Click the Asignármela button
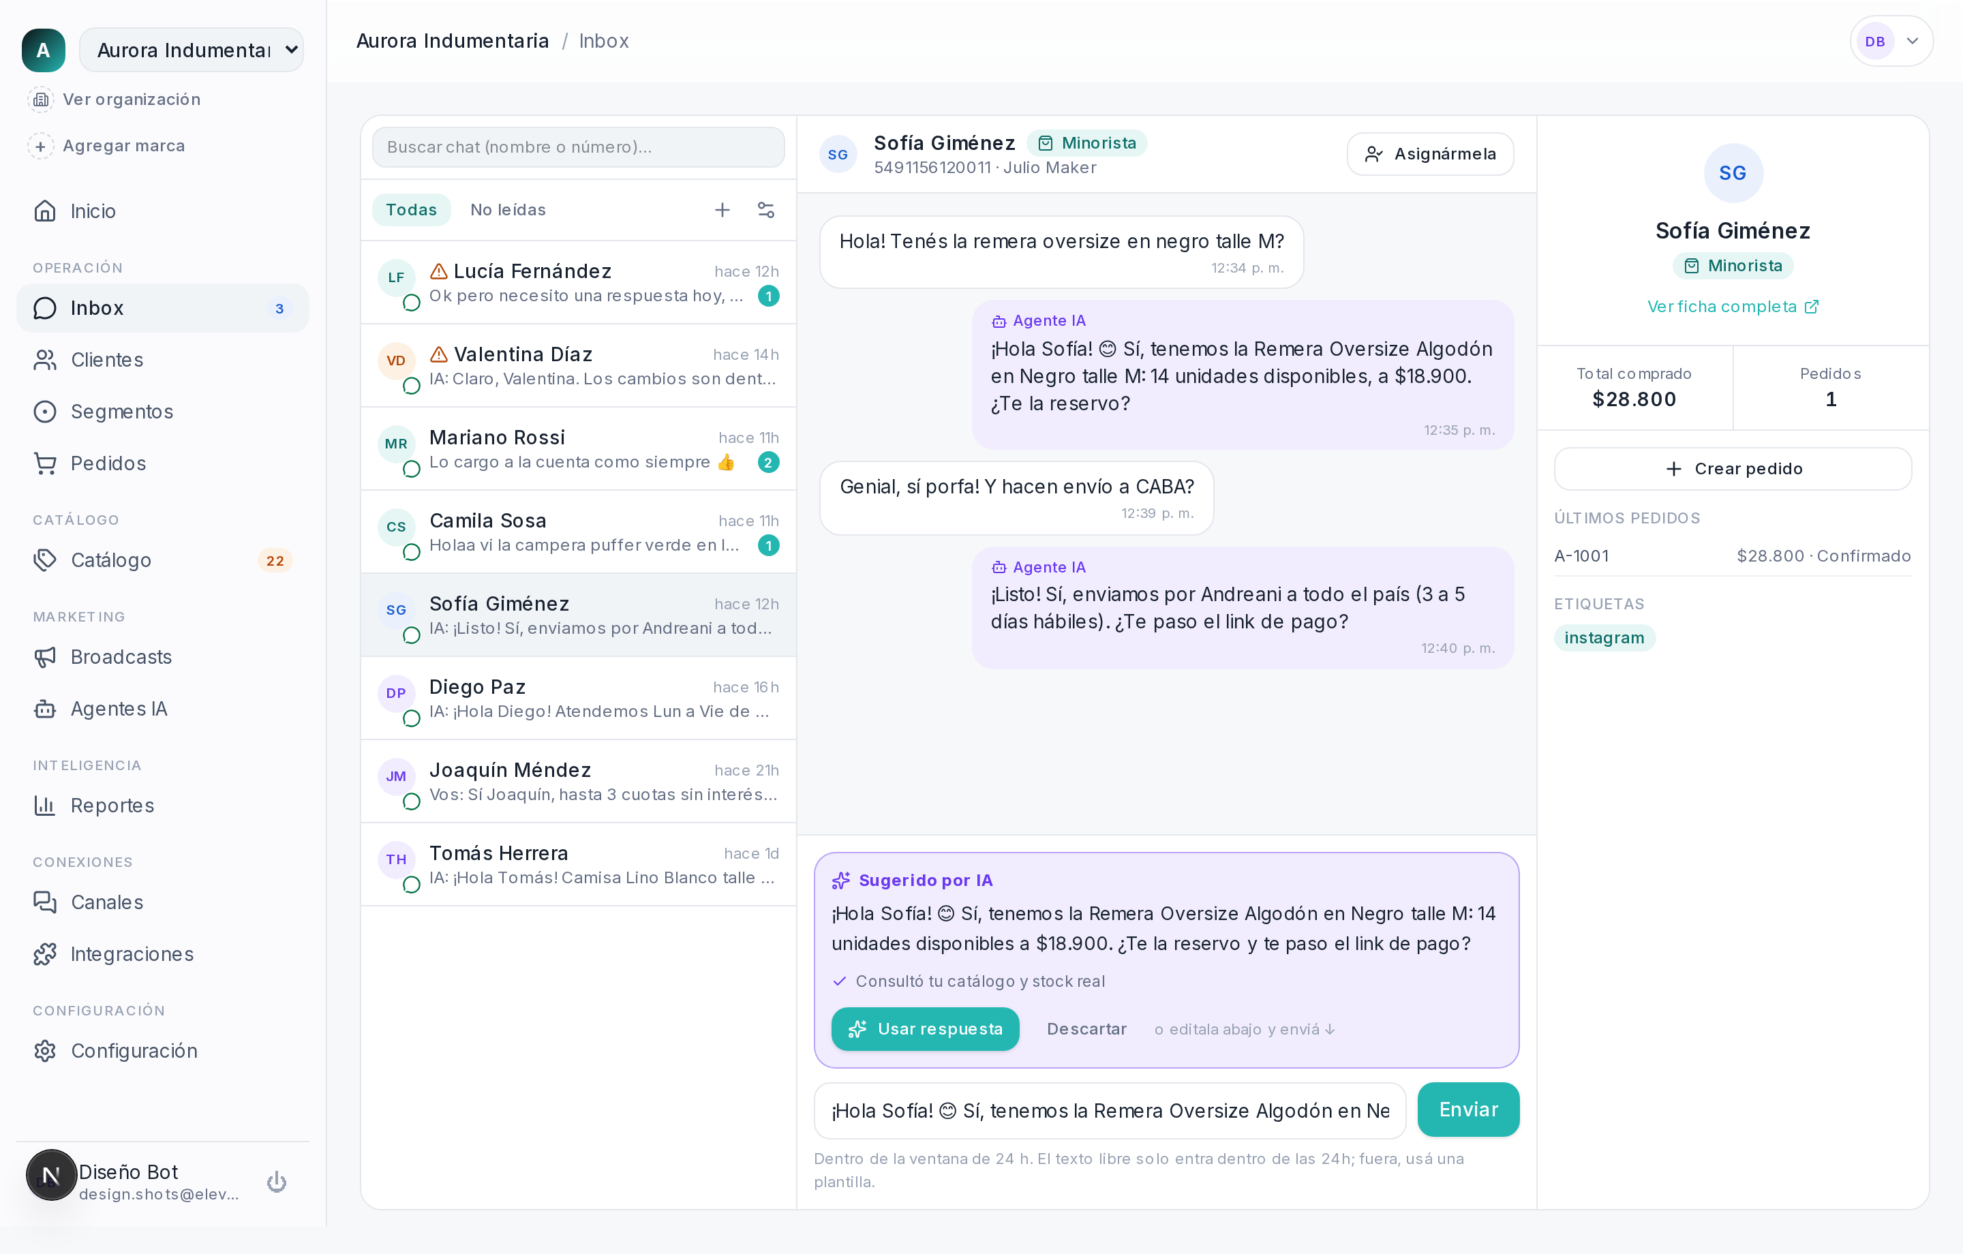The width and height of the screenshot is (1963, 1254). [x=1431, y=154]
